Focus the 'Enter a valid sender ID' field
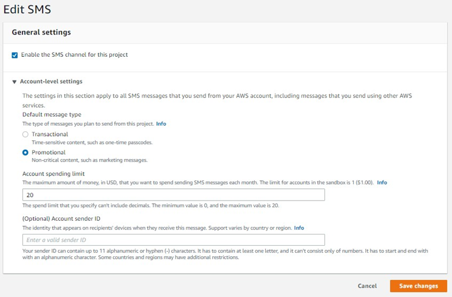Image resolution: width=452 pixels, height=297 pixels. (x=173, y=240)
